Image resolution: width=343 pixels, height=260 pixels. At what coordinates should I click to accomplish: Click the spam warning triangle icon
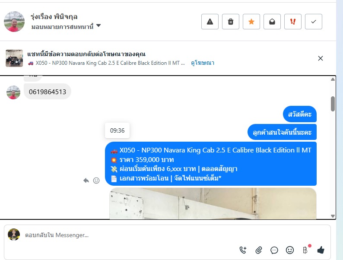coord(210,22)
